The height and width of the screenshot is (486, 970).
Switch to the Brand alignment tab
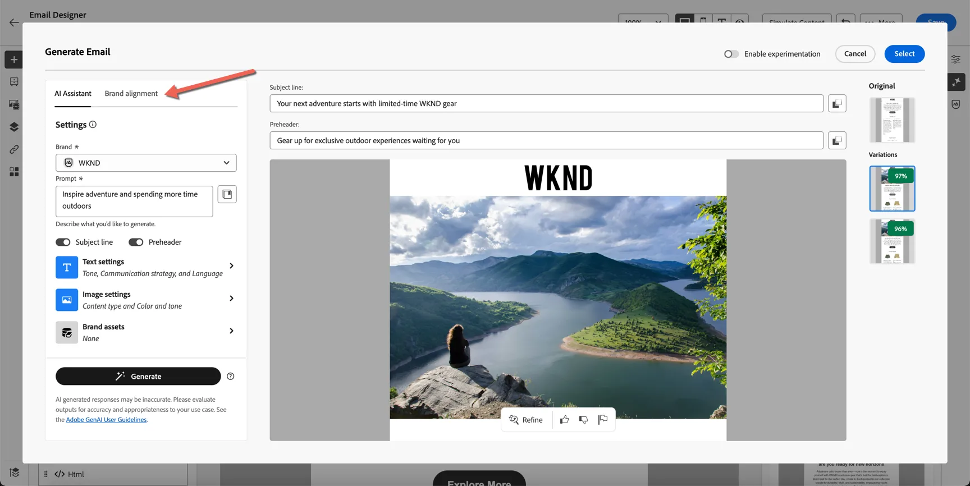click(131, 94)
